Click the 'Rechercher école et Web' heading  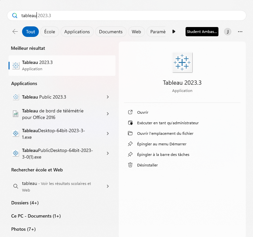coord(37,170)
